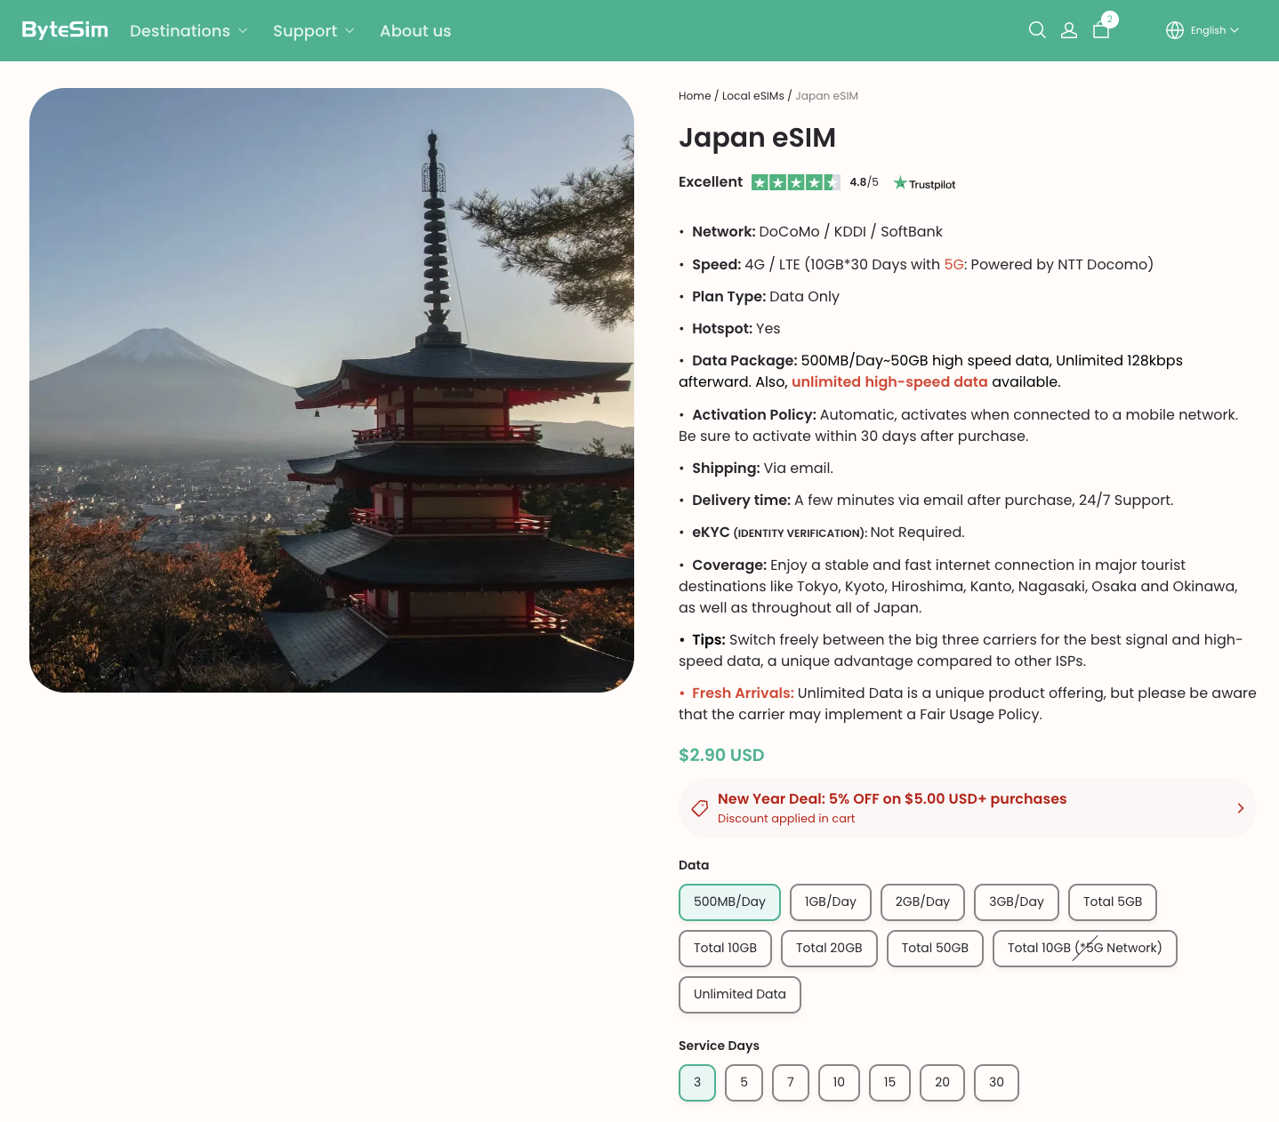Open the search magnifier icon
Image resolution: width=1279 pixels, height=1122 pixels.
[1037, 30]
